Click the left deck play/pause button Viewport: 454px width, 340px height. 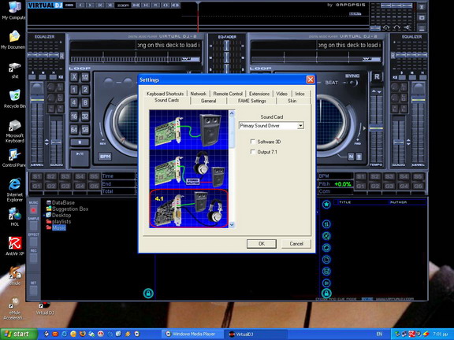[80, 158]
